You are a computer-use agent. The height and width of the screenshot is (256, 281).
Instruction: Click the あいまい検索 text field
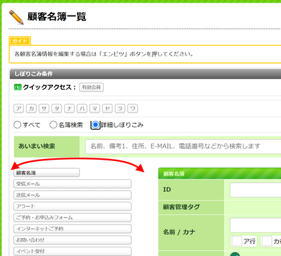coord(183,146)
